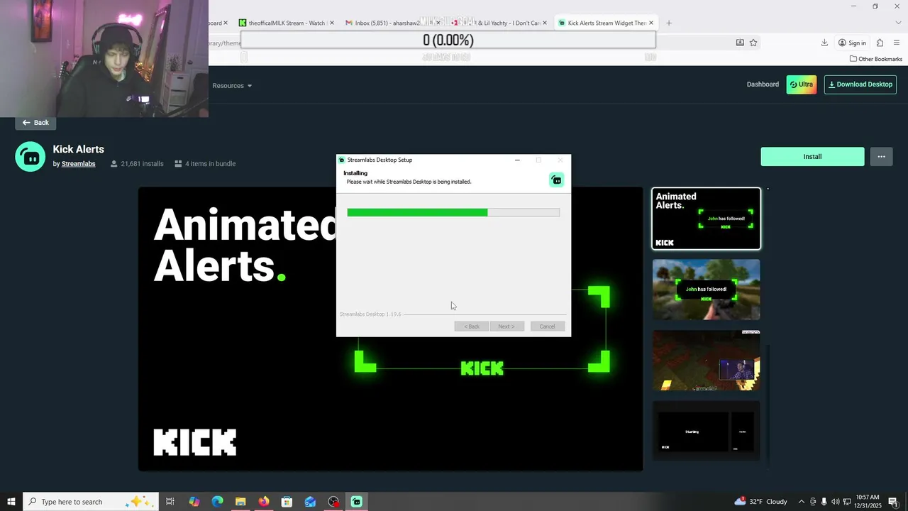The image size is (908, 511).
Task: Open the notification center icon
Action: (x=893, y=502)
